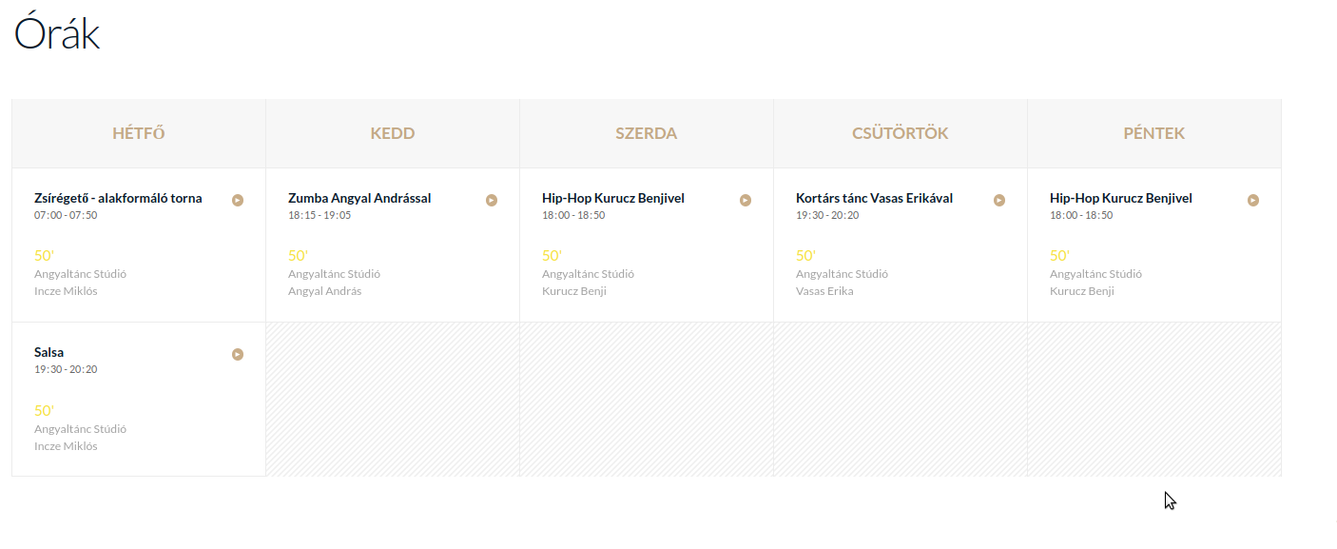Open Kortárs tánc Vasas Erikával class
Screen dimensions: 1337x549
coord(874,198)
